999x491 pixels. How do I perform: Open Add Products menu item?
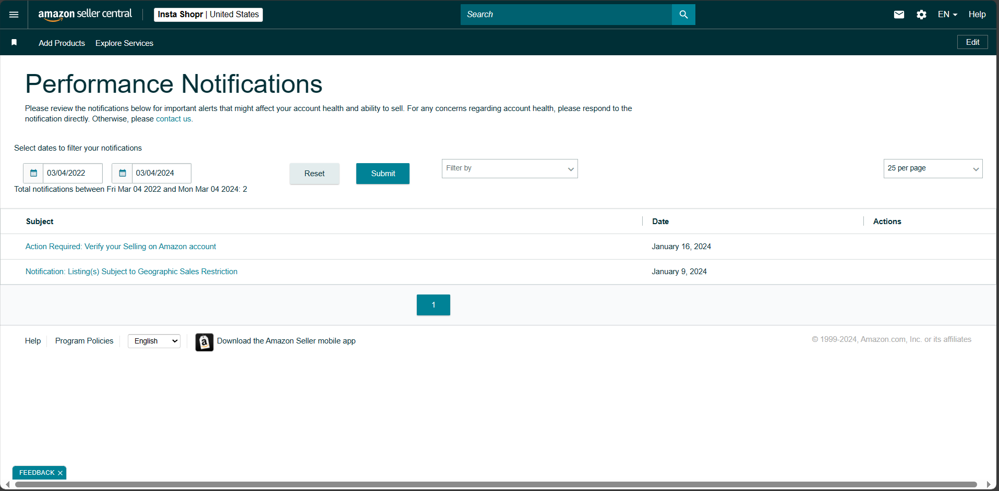pyautogui.click(x=62, y=43)
